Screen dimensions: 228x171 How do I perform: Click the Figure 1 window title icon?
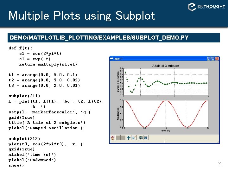coord(111,59)
